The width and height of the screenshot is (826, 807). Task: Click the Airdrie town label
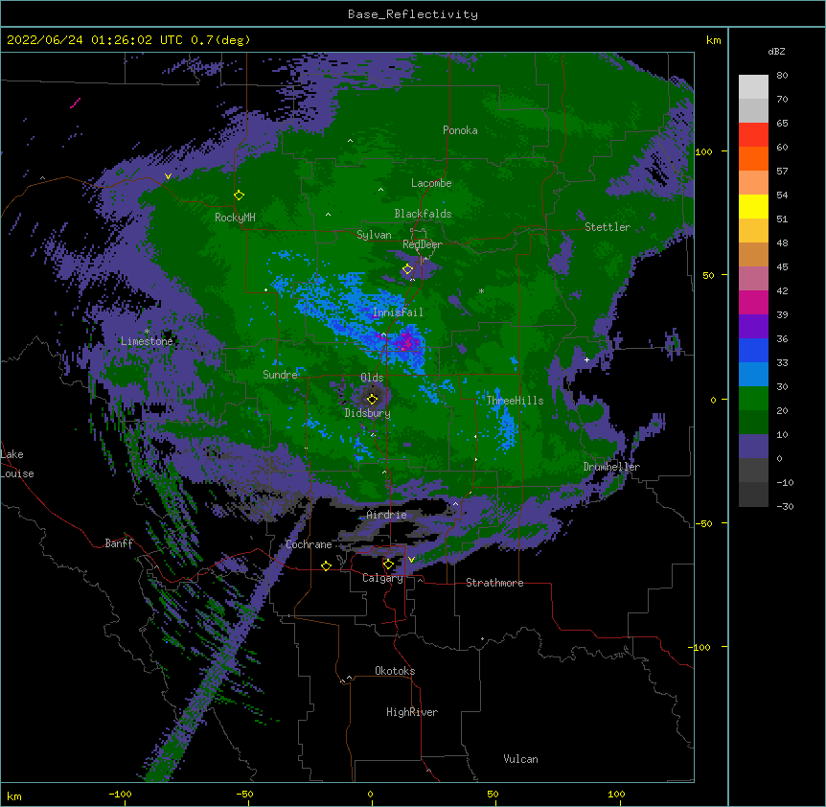pyautogui.click(x=387, y=515)
